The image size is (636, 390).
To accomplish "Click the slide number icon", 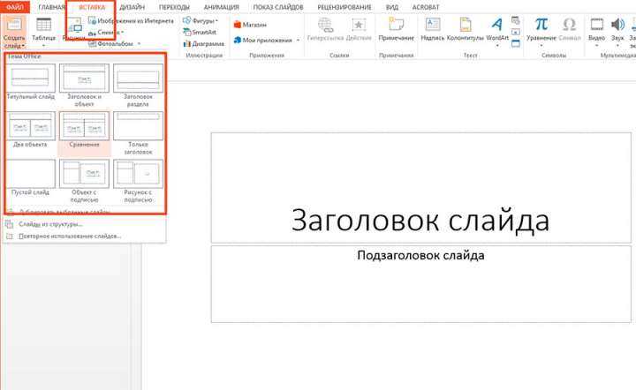I will (516, 32).
